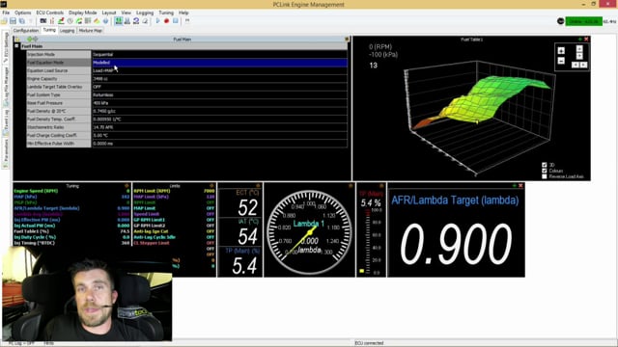
Task: Open Parameters vertical side tab
Action: (x=6, y=153)
